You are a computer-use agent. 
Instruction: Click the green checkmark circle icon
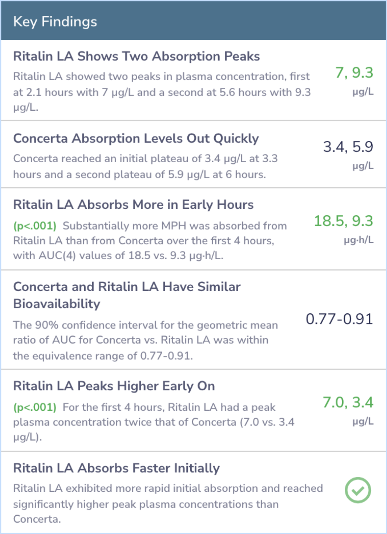(358, 490)
